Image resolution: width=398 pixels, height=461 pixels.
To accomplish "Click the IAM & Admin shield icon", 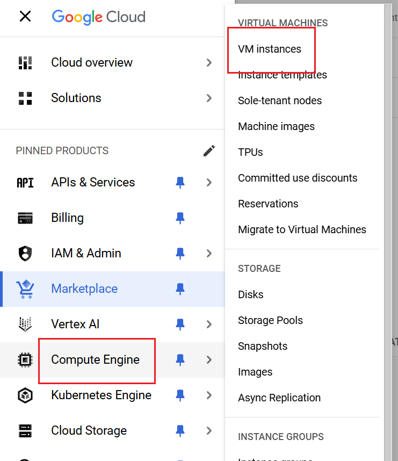I will tap(25, 254).
